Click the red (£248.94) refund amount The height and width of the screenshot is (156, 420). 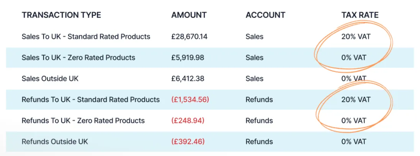(x=188, y=121)
